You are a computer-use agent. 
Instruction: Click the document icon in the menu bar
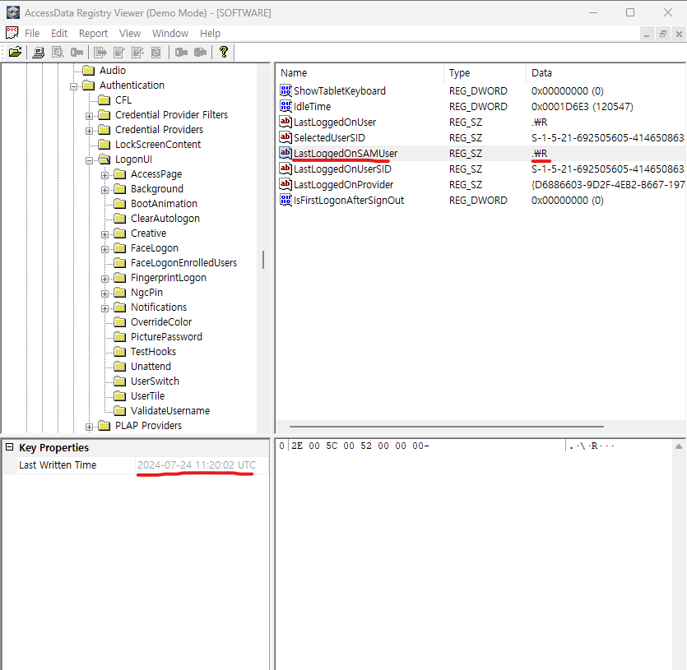pyautogui.click(x=12, y=33)
